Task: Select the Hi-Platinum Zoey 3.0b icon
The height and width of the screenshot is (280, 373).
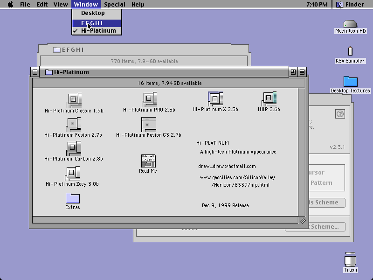Action: (x=72, y=174)
